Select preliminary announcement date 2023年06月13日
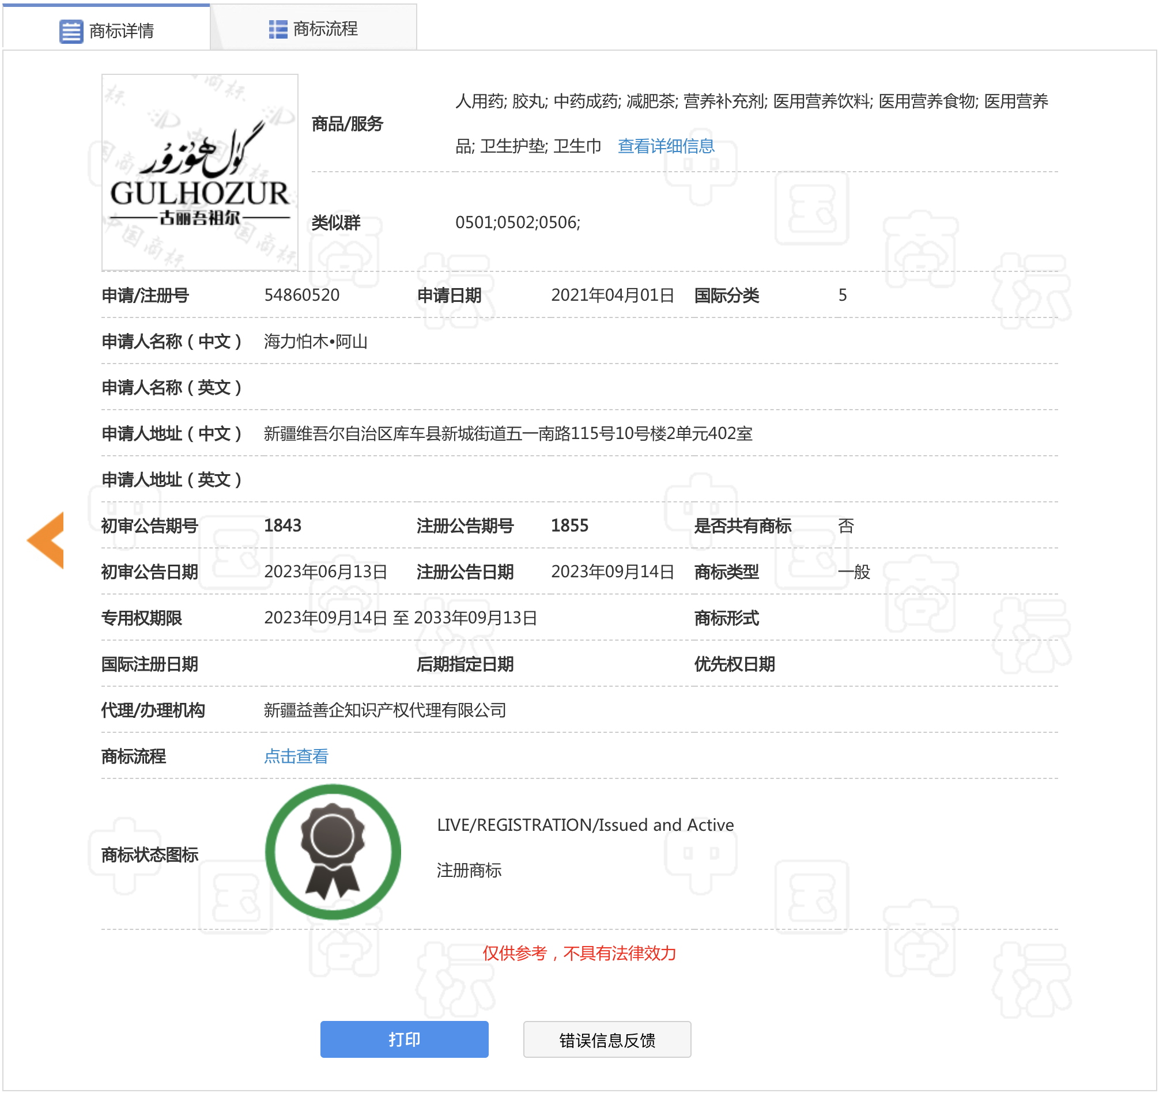 (x=326, y=572)
